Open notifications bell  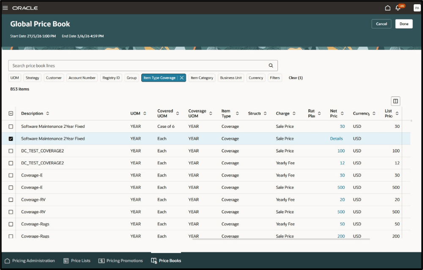pyautogui.click(x=398, y=8)
